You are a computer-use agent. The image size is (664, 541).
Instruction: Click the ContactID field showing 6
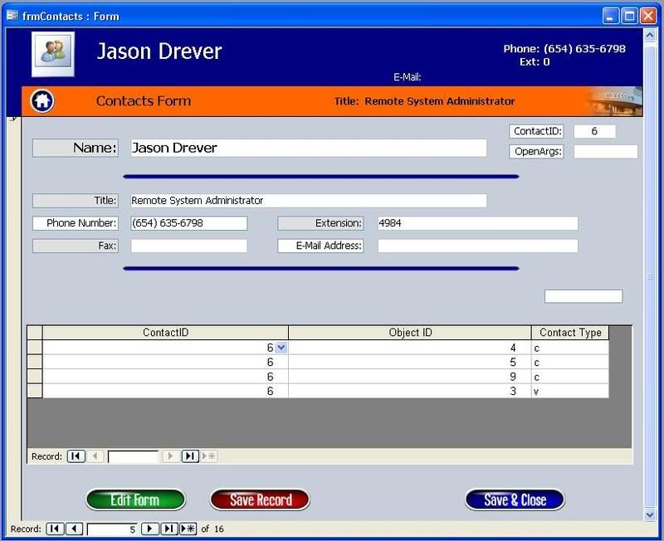point(594,131)
